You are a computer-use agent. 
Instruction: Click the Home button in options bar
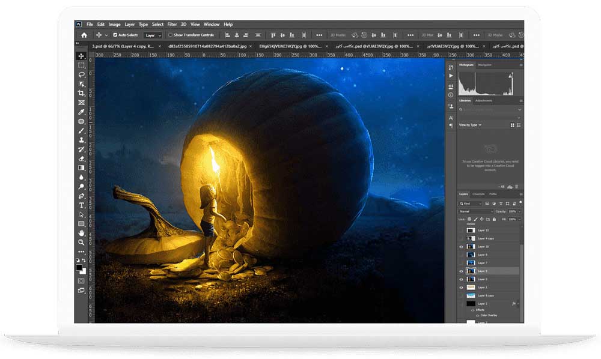coord(84,35)
